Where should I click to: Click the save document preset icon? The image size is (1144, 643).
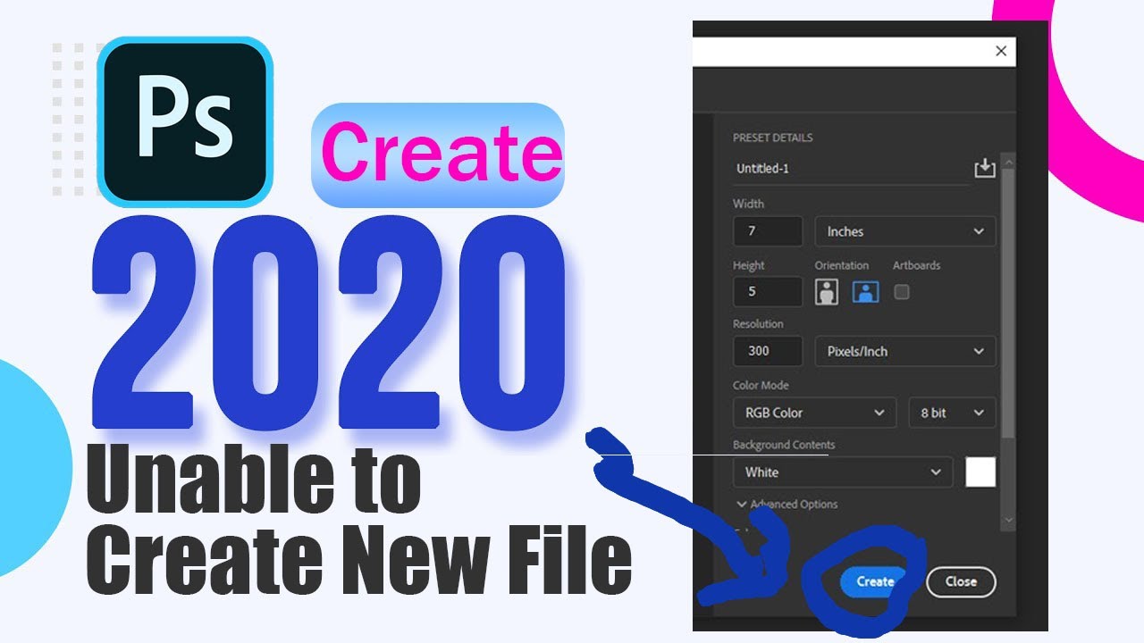984,168
